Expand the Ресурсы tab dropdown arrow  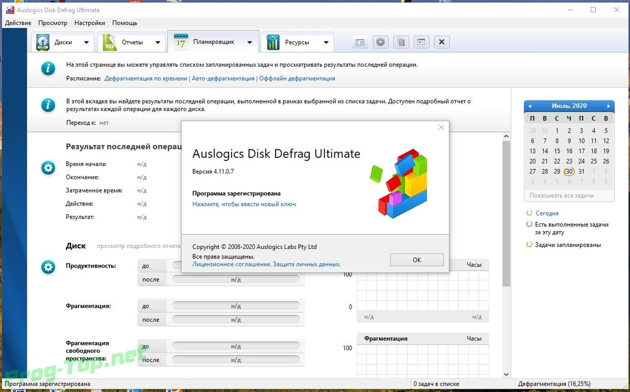325,42
